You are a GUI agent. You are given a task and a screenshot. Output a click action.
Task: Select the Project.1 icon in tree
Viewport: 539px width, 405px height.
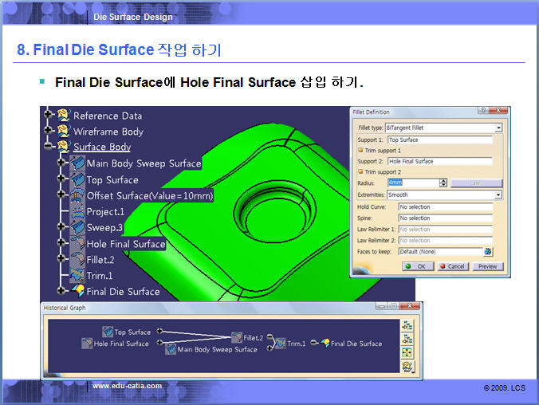pos(77,212)
